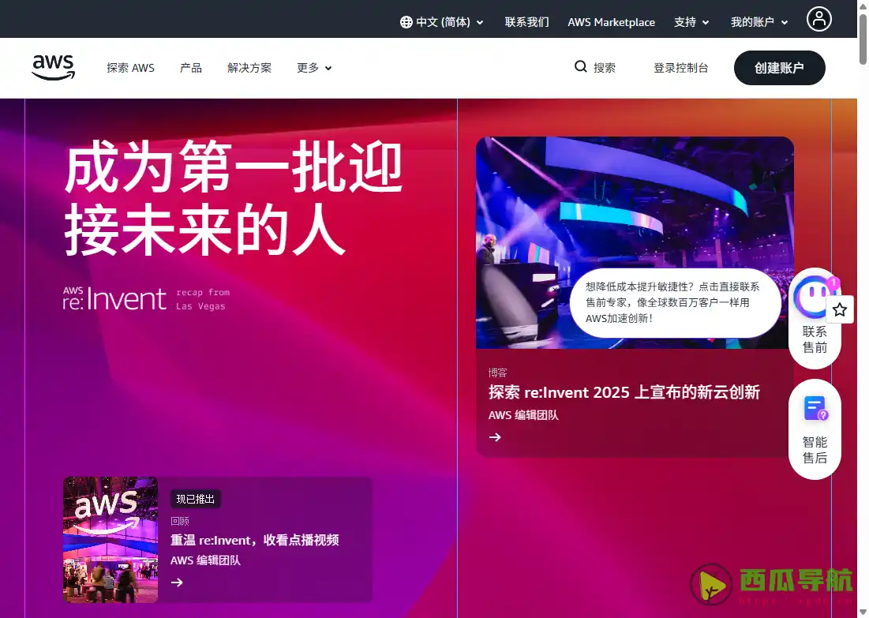Open the 智能售后 assistant icon
869x618 pixels.
point(815,407)
